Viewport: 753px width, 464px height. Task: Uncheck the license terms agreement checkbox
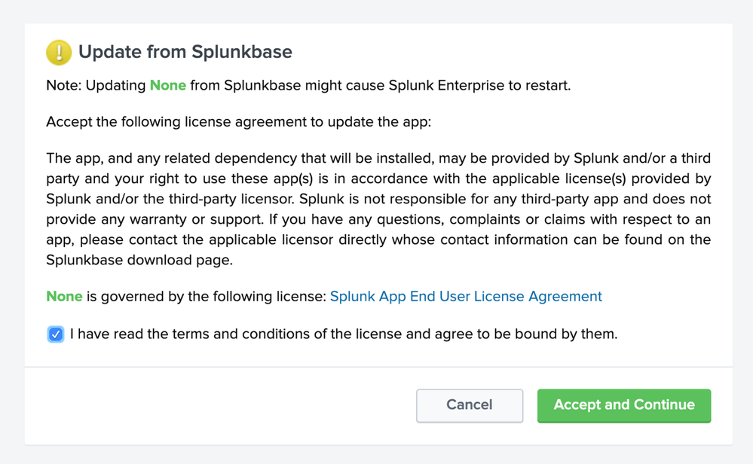click(56, 334)
